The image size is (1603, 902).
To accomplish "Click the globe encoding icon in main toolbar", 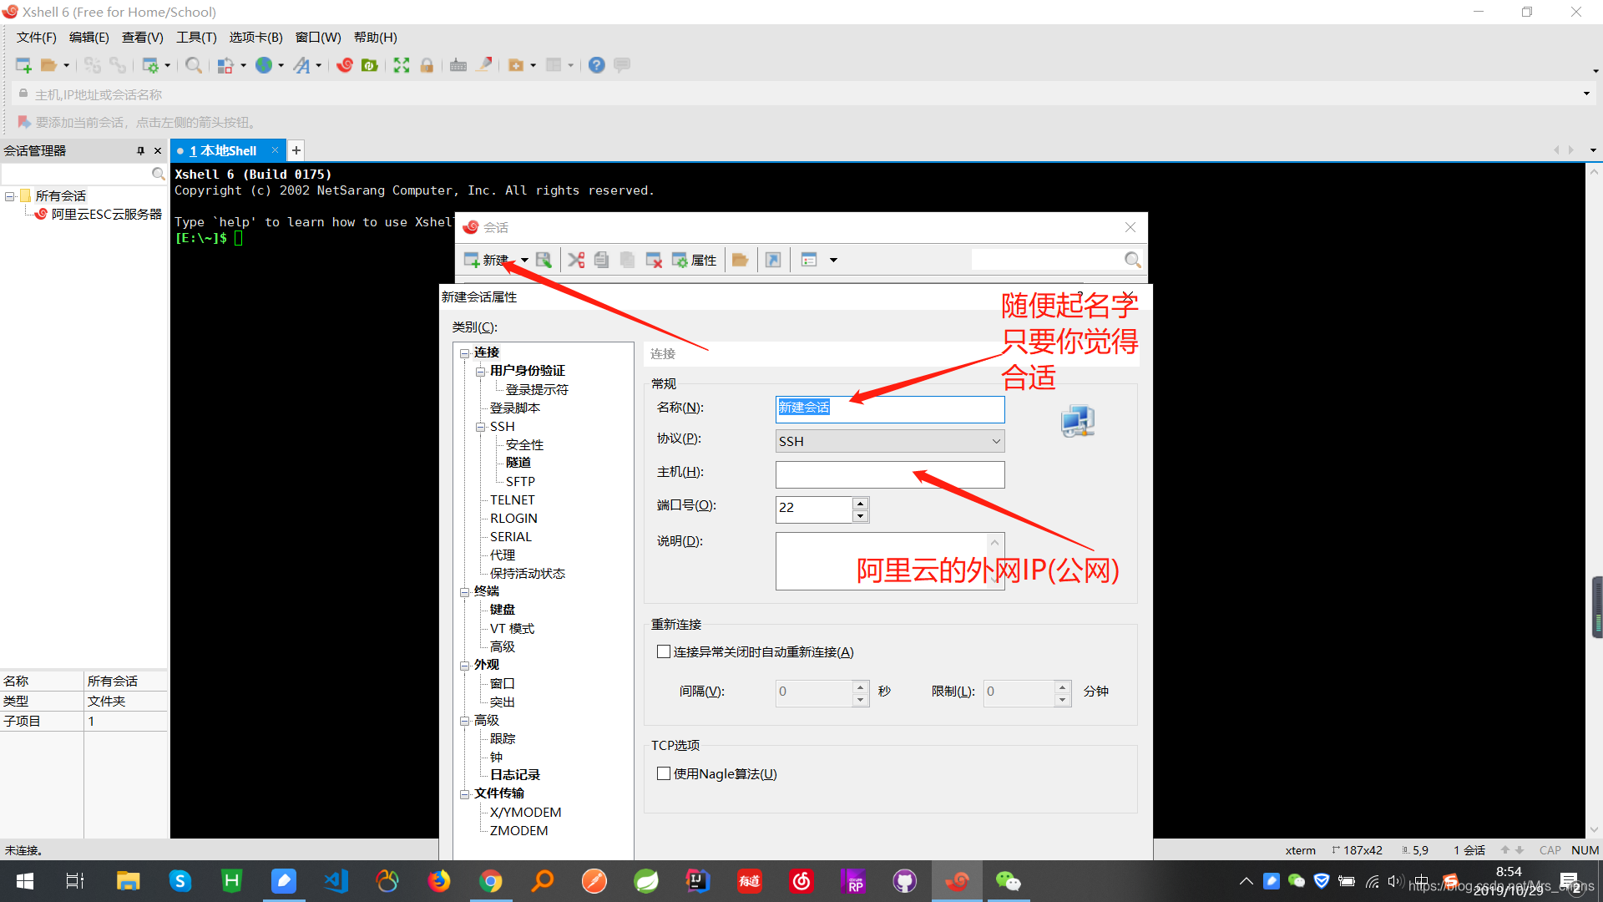I will pyautogui.click(x=264, y=65).
